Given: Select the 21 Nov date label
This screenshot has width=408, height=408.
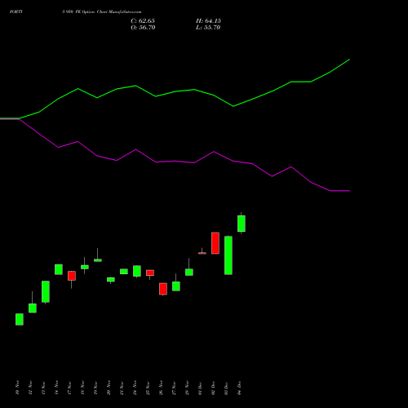Looking at the screenshot, I should (122, 388).
